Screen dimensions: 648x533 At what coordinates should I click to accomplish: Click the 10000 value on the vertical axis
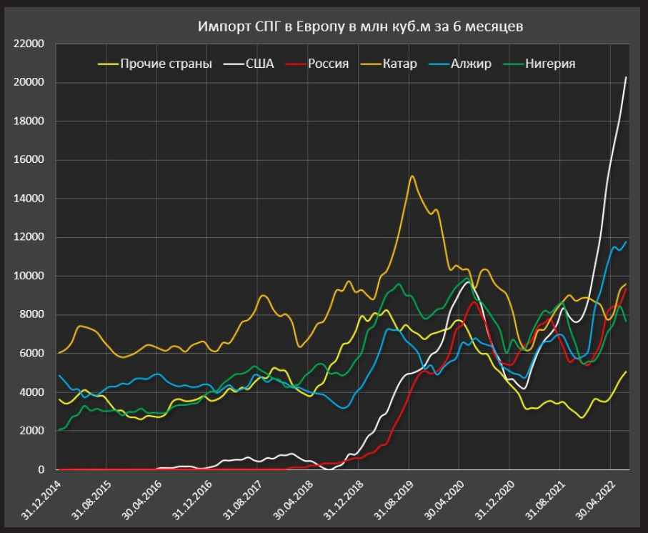pyautogui.click(x=30, y=277)
